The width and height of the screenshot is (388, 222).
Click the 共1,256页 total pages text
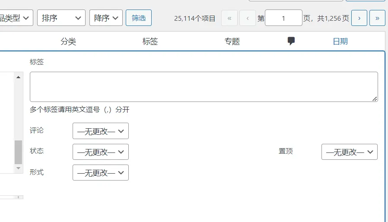333,18
